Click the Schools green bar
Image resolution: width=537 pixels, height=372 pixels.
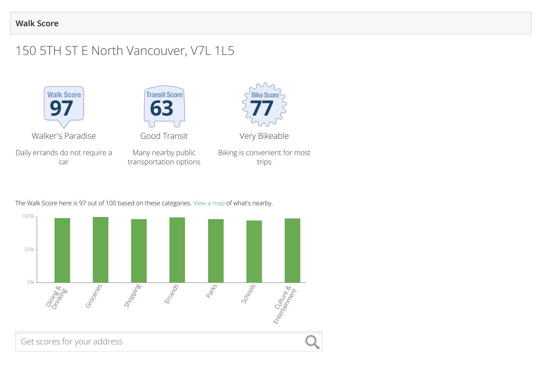(254, 251)
